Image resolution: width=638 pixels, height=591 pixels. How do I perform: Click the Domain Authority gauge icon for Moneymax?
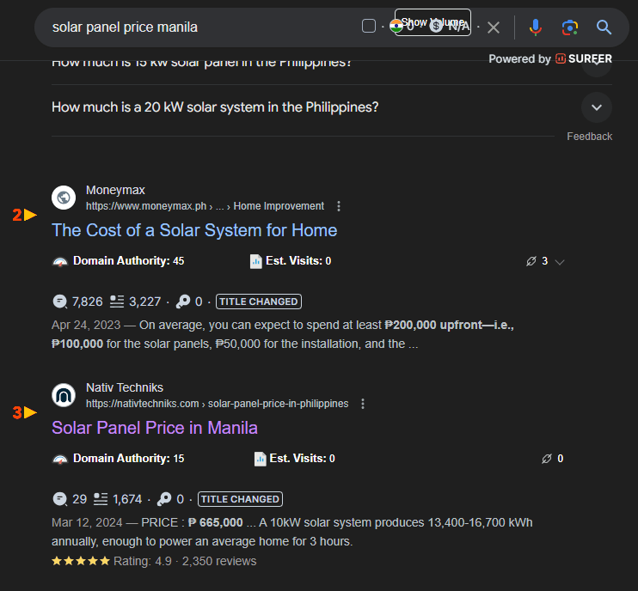tap(60, 261)
